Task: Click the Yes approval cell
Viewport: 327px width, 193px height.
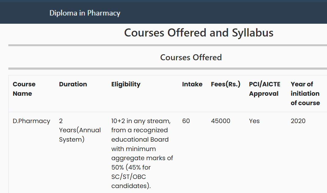Action: point(254,121)
